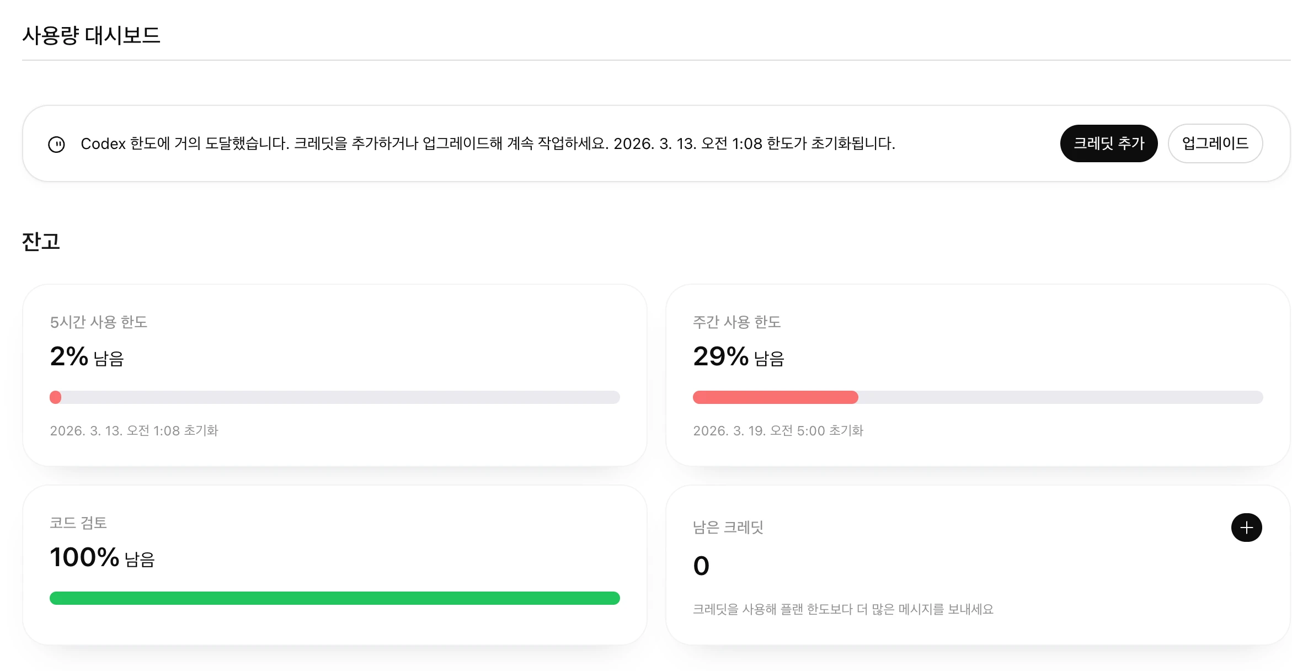Click the remaining credit balance 0

coord(701,566)
